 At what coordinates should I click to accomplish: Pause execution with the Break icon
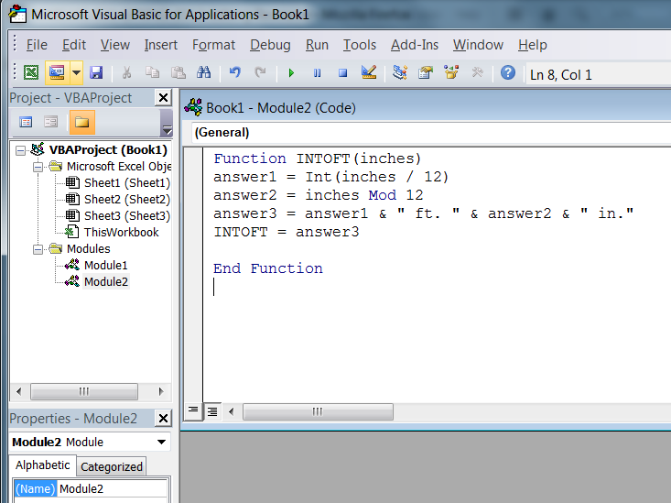[317, 72]
